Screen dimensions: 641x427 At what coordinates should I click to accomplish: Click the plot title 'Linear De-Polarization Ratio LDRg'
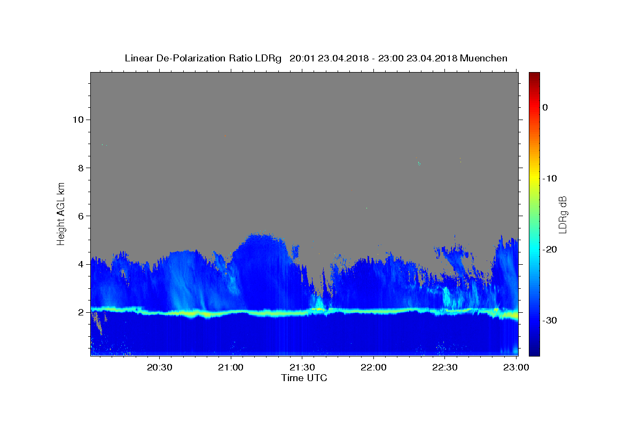(x=203, y=58)
